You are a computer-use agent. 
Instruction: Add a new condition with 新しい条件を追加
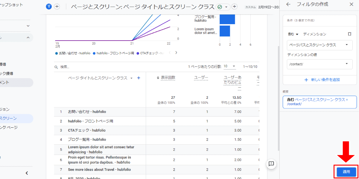pos(322,80)
